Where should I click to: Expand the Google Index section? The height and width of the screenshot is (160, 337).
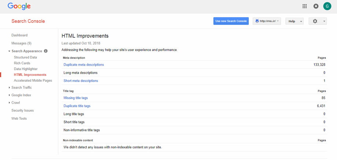[9, 95]
